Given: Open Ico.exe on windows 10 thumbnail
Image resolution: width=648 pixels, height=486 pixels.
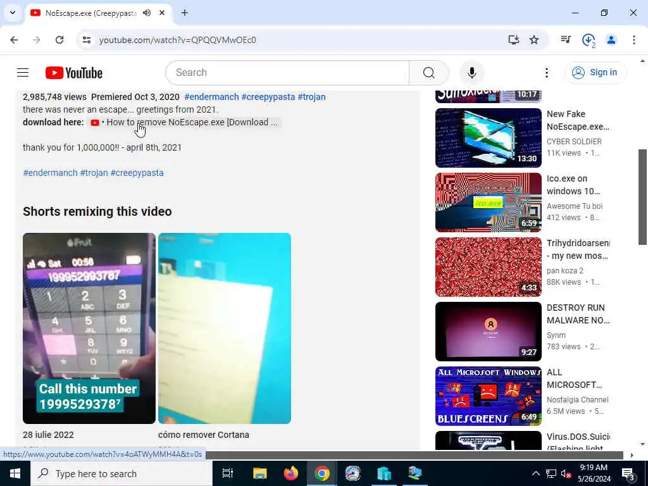Looking at the screenshot, I should pos(488,202).
